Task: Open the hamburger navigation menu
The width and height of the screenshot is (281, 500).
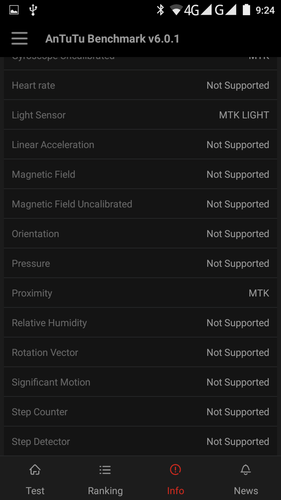Action: click(20, 39)
